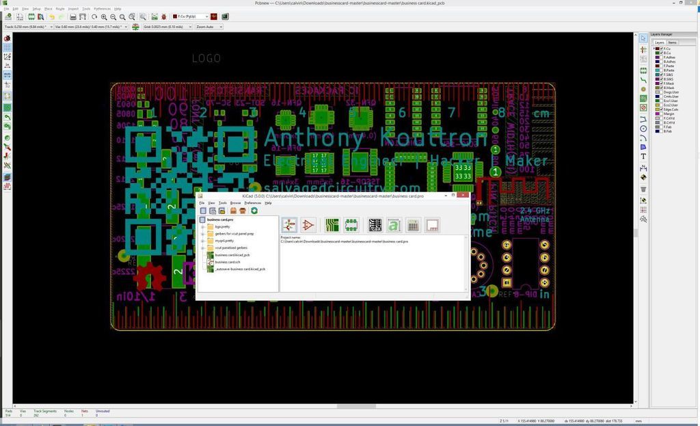Viewport: 700px width, 426px height.
Task: Disable the Edge.Cuts layer checkbox
Action: click(x=660, y=109)
